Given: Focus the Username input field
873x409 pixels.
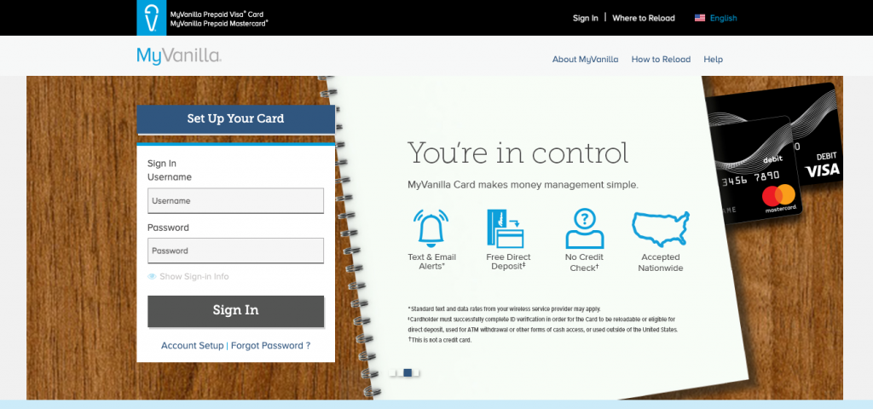Looking at the screenshot, I should pyautogui.click(x=235, y=201).
